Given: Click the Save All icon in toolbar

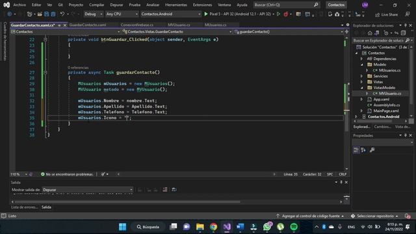Looking at the screenshot, I should coord(53,14).
